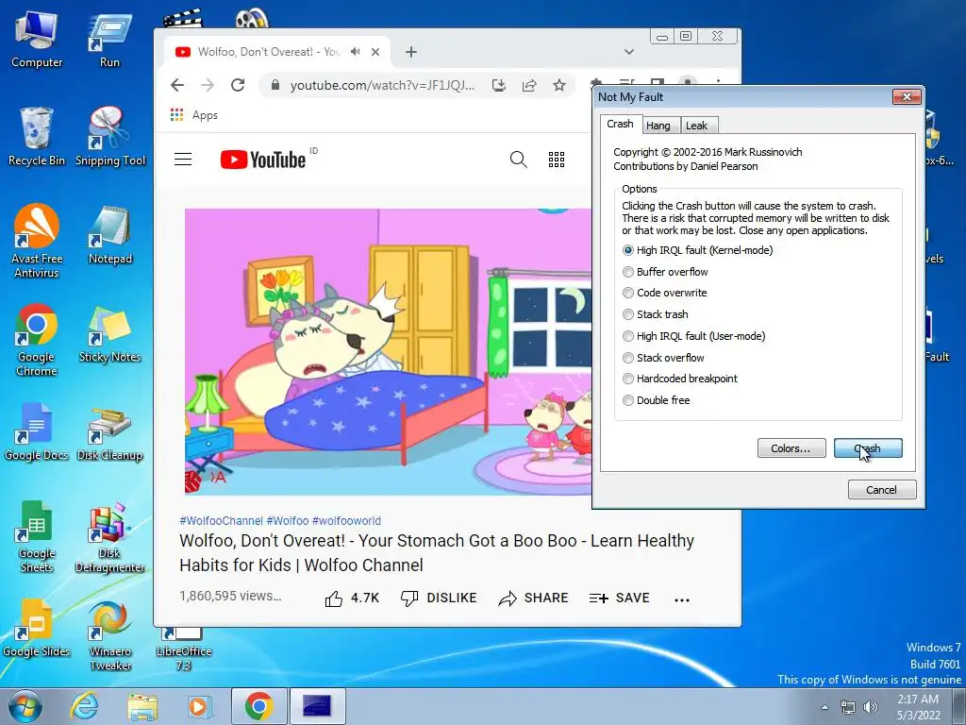Open the #wolfooworld hashtag link
The width and height of the screenshot is (966, 725).
click(x=346, y=521)
